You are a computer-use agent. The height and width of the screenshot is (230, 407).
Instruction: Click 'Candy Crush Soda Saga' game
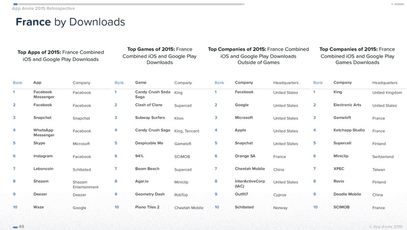(x=153, y=94)
